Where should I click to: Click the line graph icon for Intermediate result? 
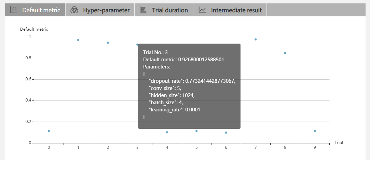coord(203,10)
